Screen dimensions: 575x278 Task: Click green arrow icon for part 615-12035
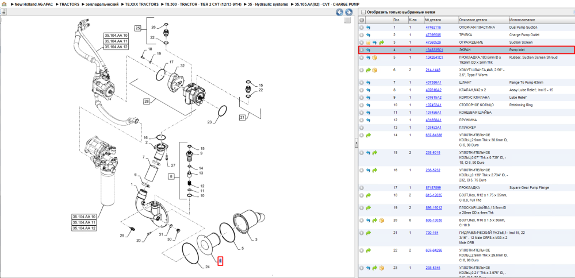point(368,195)
